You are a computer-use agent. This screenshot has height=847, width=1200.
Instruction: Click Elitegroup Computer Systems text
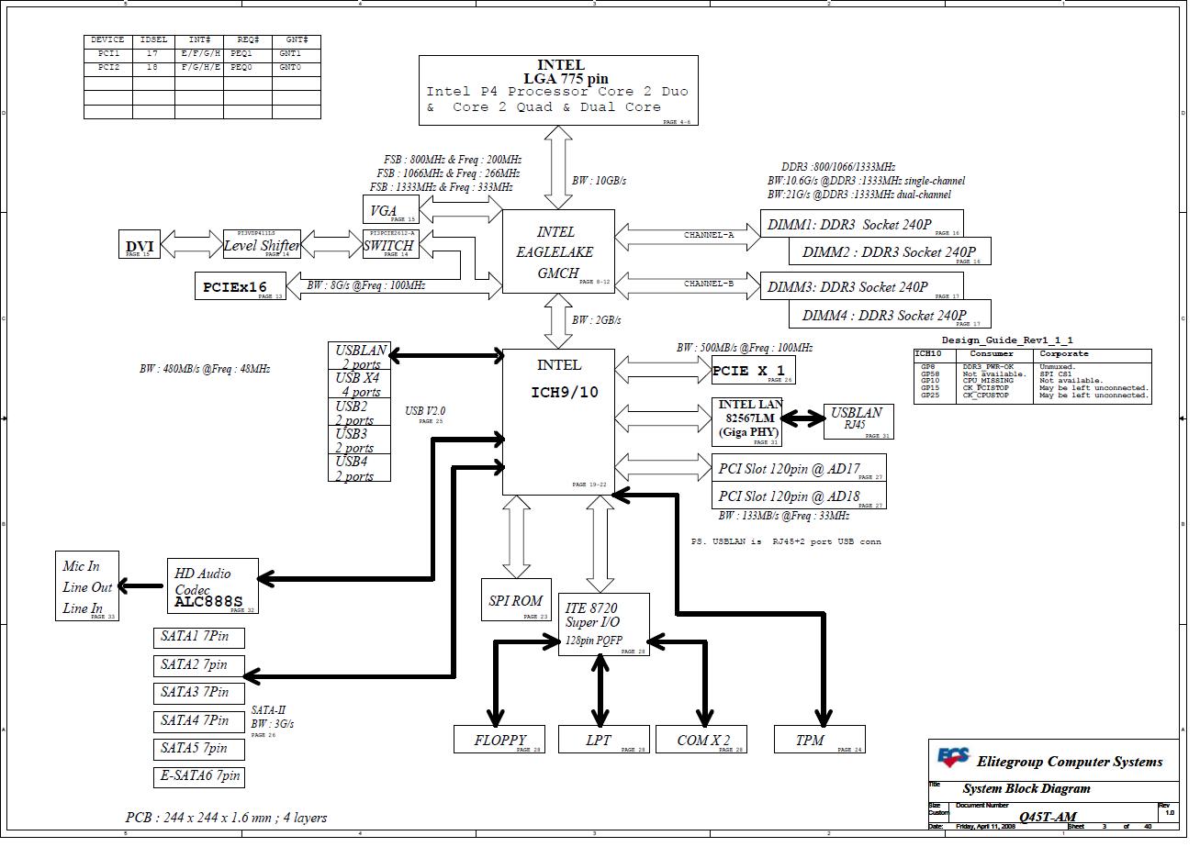click(1070, 762)
